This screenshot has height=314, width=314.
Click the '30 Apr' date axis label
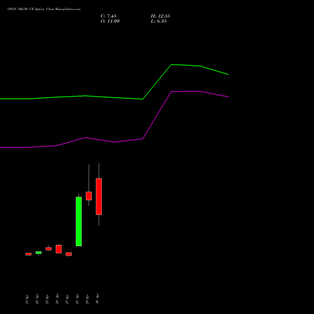(x=97, y=299)
